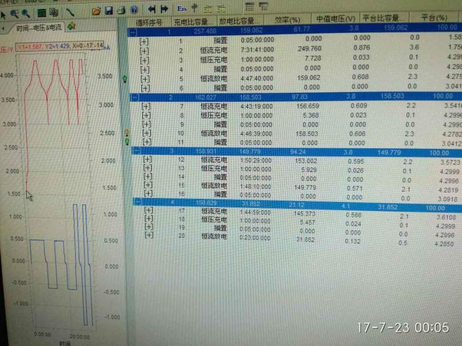Select the 94.24 efficiency cell in cycle 3

coord(298,152)
